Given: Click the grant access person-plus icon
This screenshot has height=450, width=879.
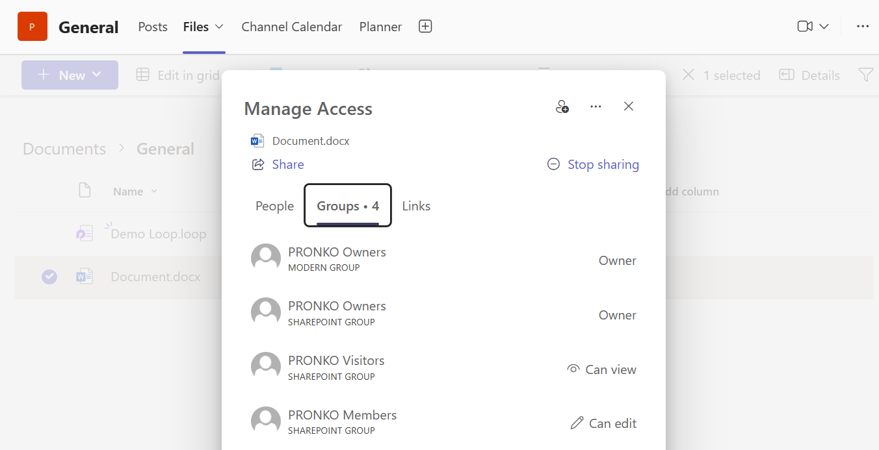Looking at the screenshot, I should pyautogui.click(x=562, y=106).
